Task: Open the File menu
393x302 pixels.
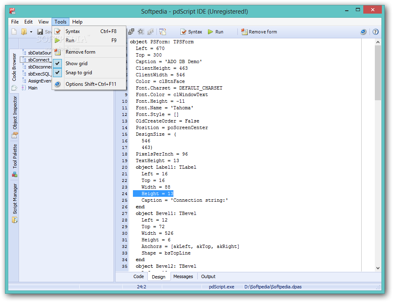Action: pos(15,22)
